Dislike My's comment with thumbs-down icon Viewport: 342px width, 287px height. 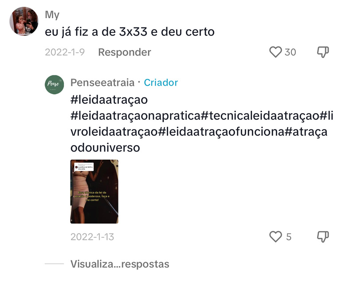pyautogui.click(x=322, y=52)
